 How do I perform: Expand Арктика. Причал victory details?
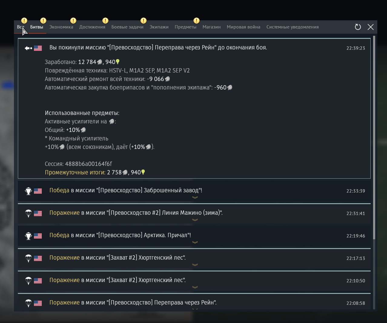(x=195, y=242)
